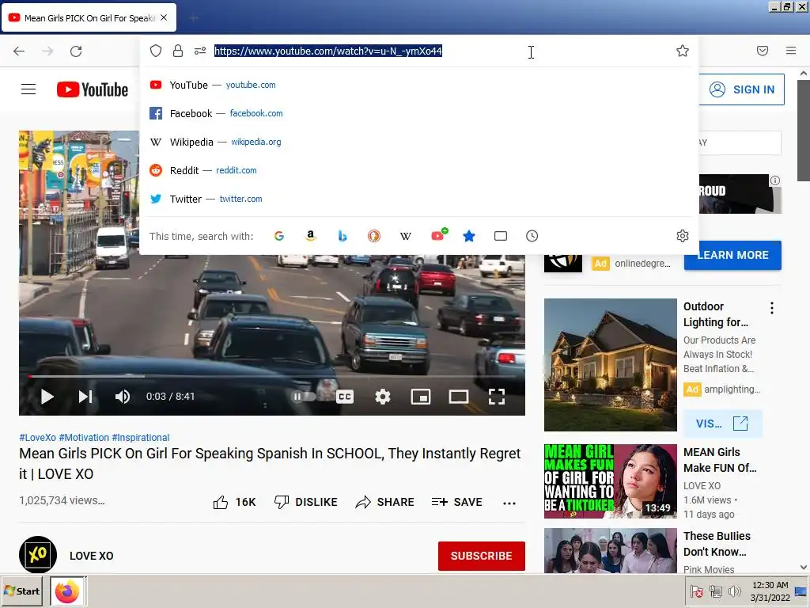Image resolution: width=810 pixels, height=608 pixels.
Task: Click the site security padlock icon
Action: [x=178, y=51]
